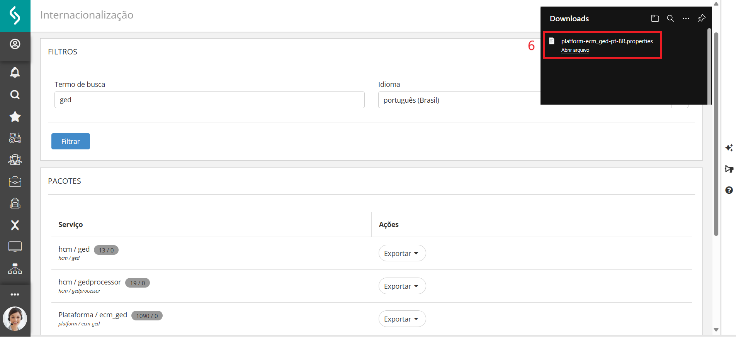Open the backpack module icon
Screen dimensions: 736x337
[15, 203]
